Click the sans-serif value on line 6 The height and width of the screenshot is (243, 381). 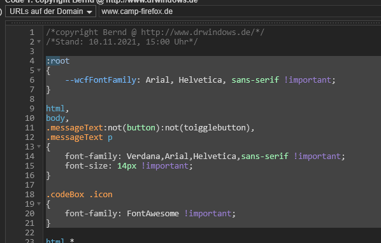255,80
